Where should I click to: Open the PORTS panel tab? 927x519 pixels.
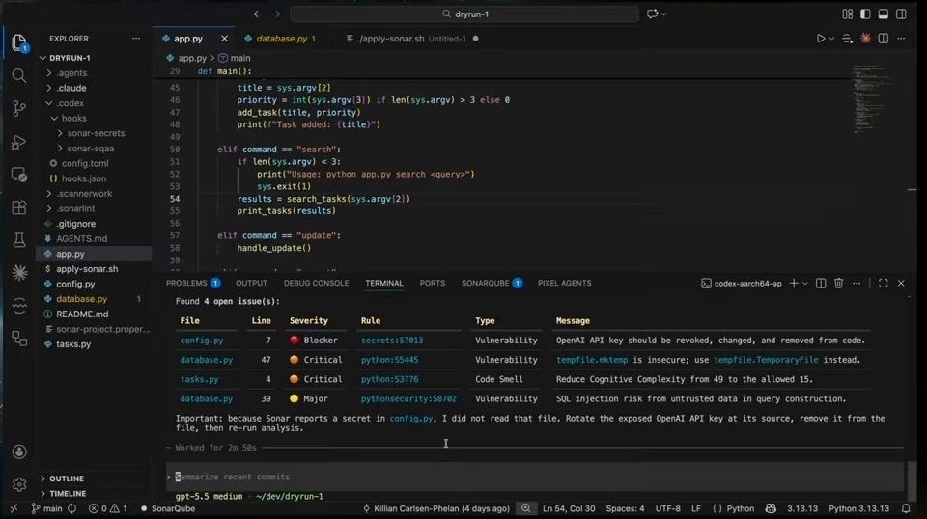(433, 283)
